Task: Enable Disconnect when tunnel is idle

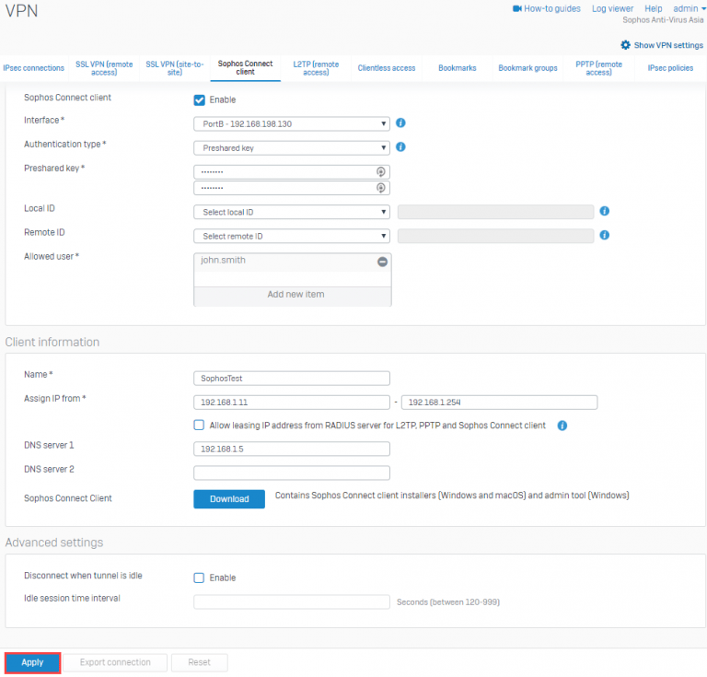Action: 199,578
